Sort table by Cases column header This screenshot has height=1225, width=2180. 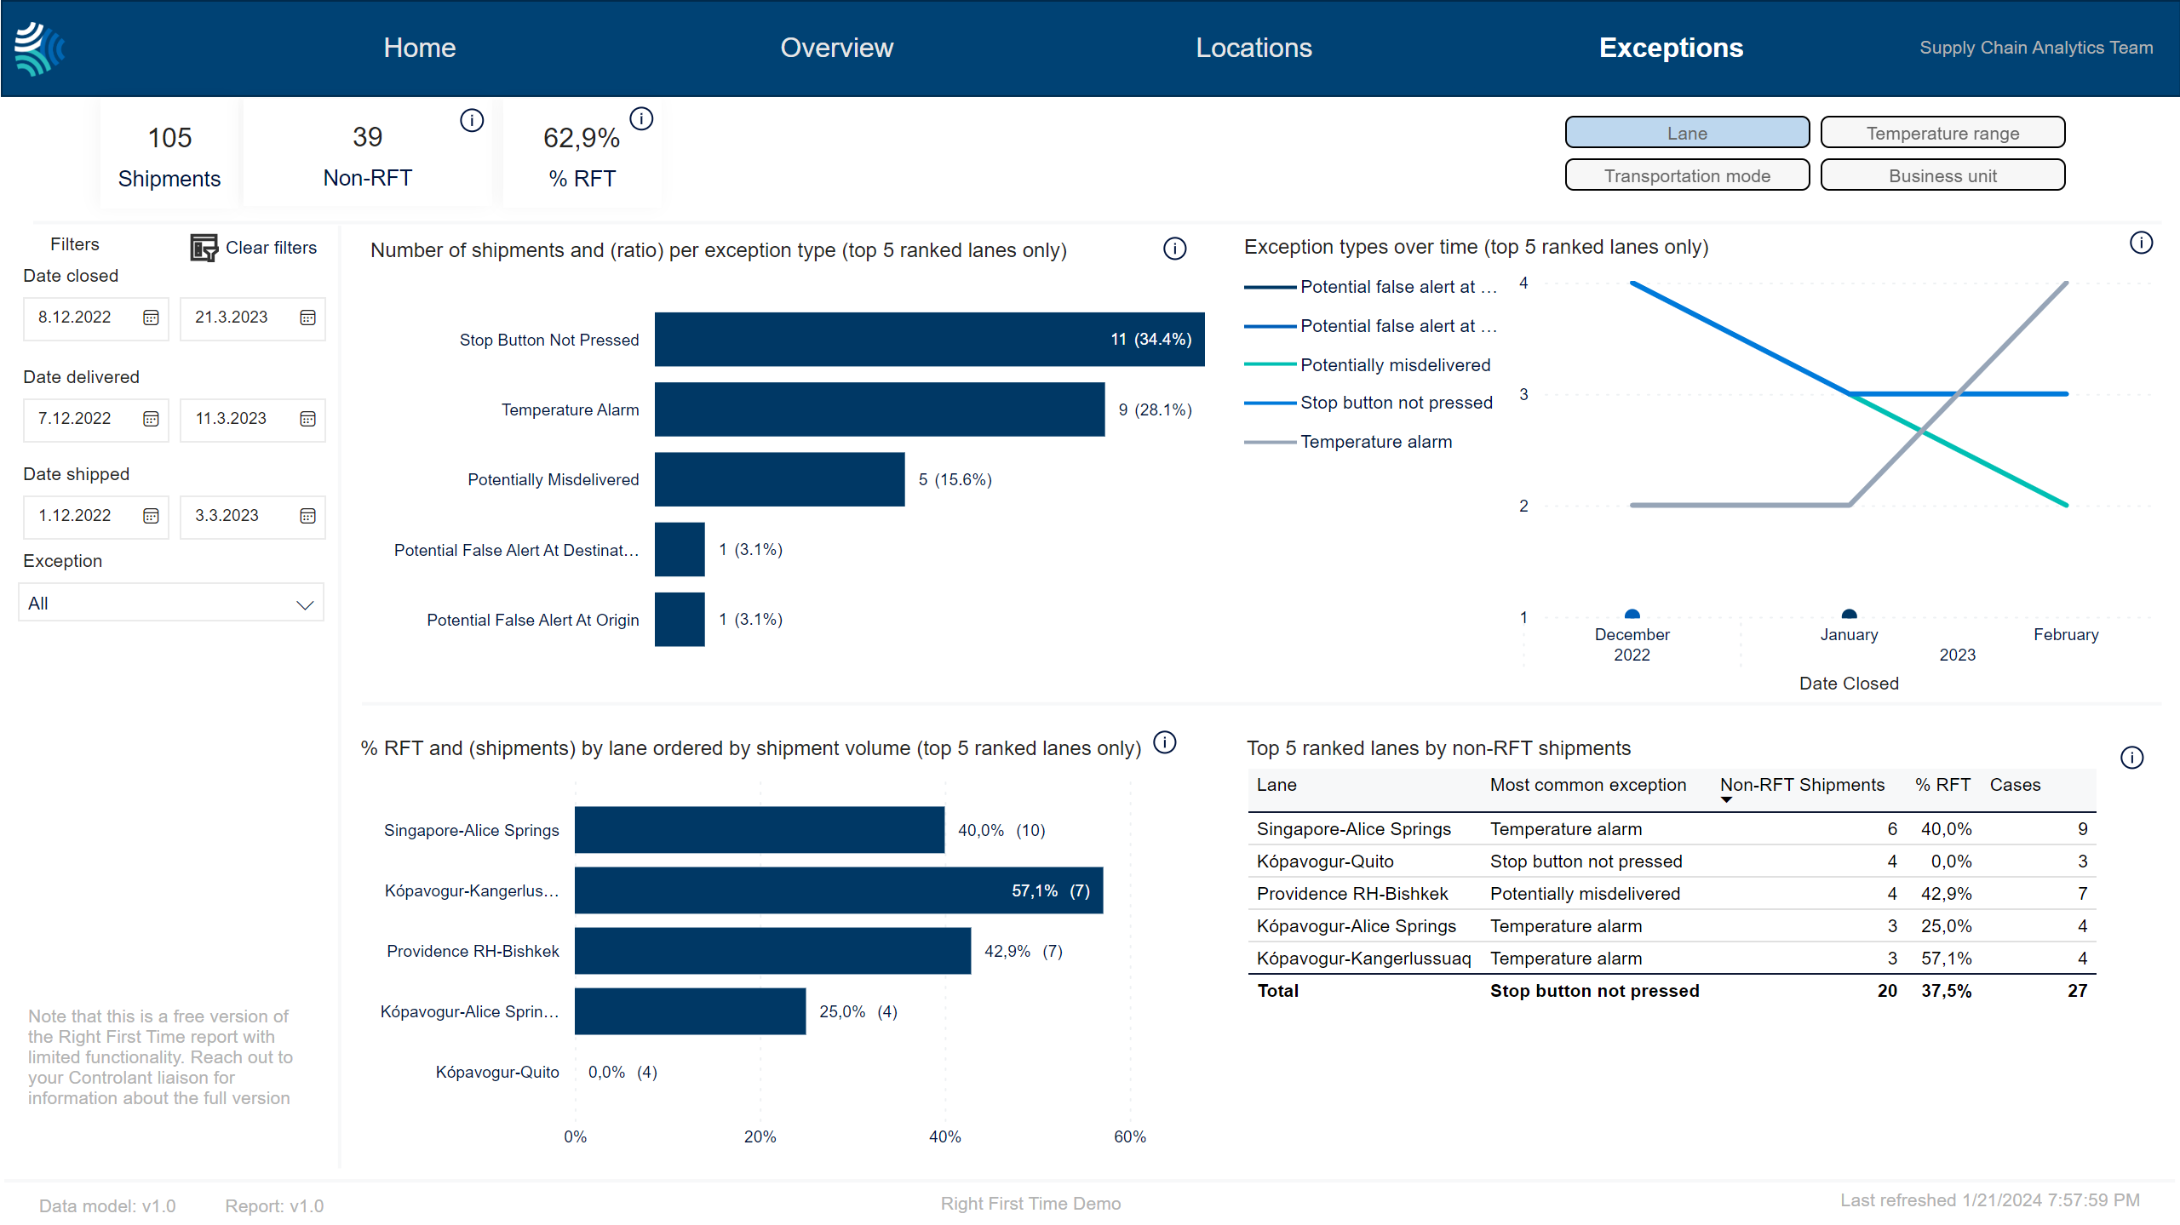2015,785
